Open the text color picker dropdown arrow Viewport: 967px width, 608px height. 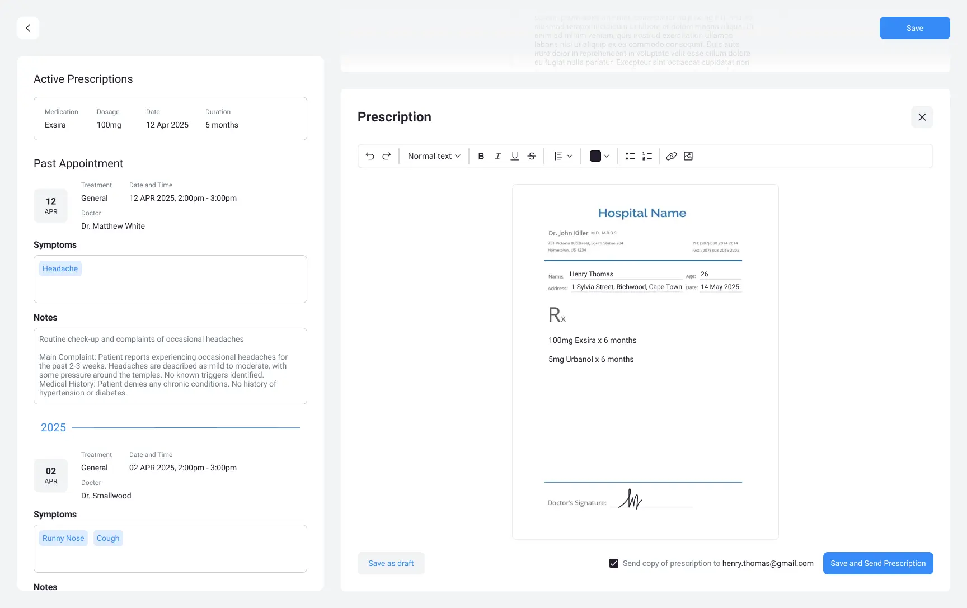pos(607,156)
